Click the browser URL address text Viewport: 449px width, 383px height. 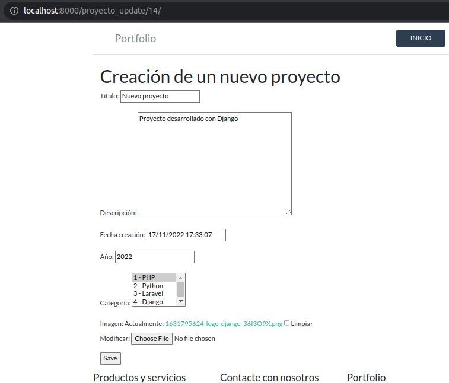[93, 11]
